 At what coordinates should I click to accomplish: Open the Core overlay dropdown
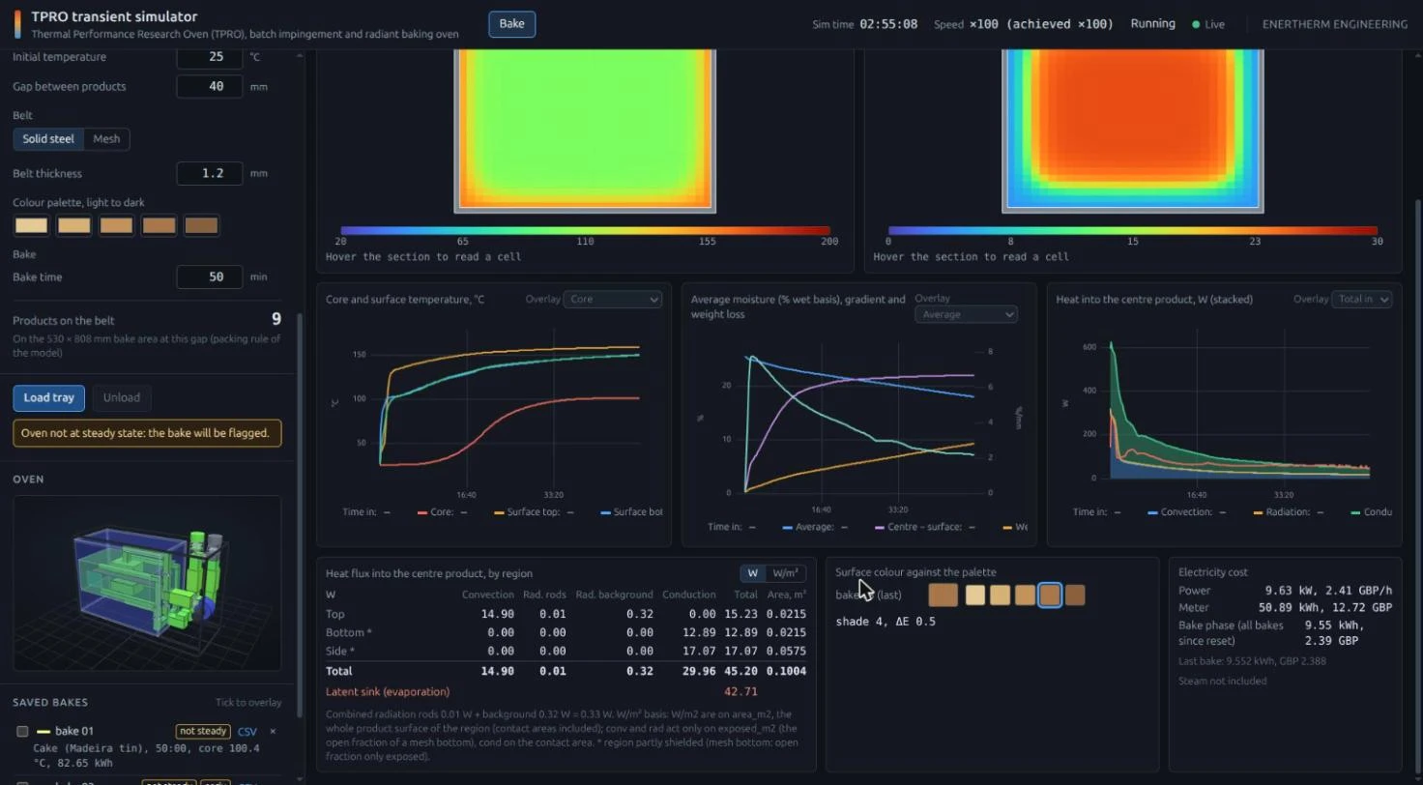click(x=613, y=299)
